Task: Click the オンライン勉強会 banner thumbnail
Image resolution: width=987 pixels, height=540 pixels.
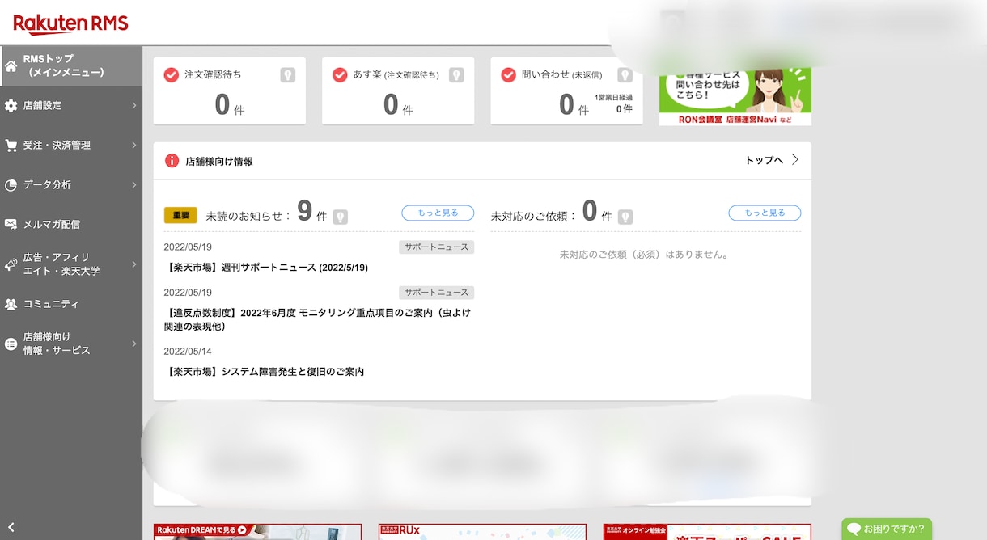Action: tap(707, 532)
